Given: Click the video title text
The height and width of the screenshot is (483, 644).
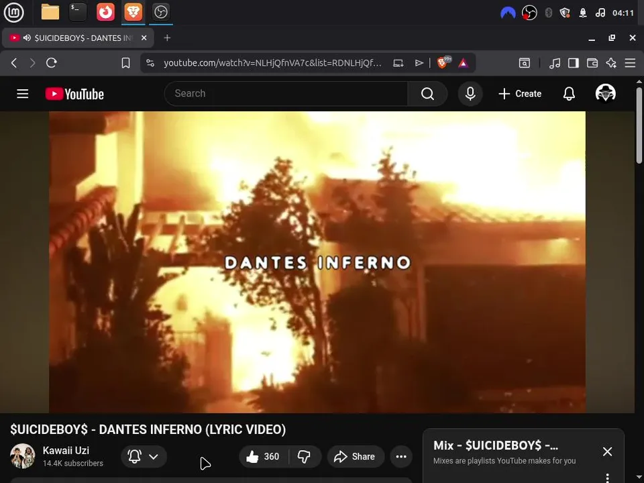Looking at the screenshot, I should coord(148,429).
